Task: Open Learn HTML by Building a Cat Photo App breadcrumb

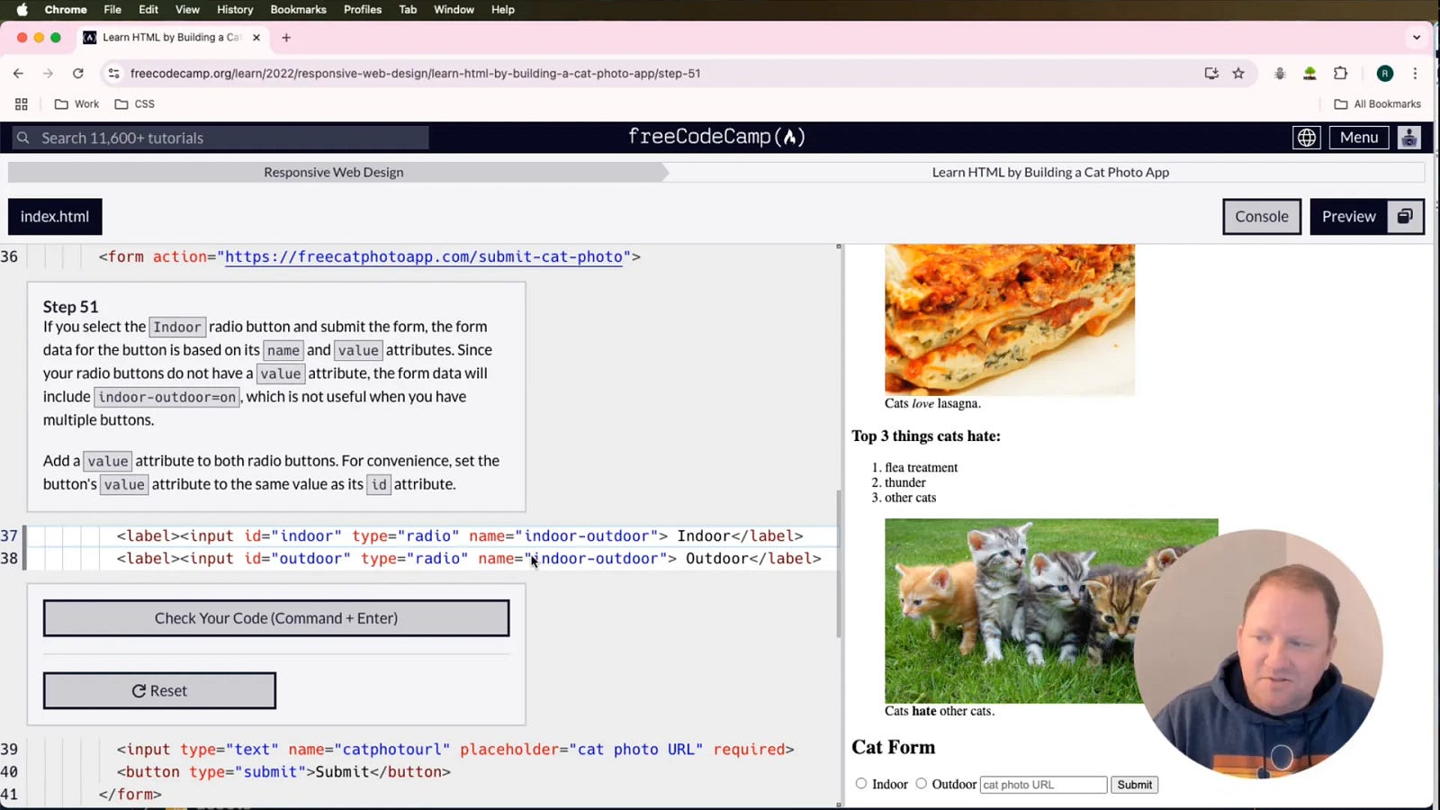Action: (1050, 172)
